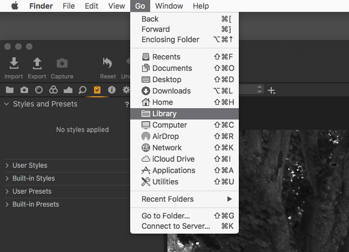Open the Details magnifier tool tab
Image resolution: width=349 pixels, height=252 pixels.
coord(83,90)
